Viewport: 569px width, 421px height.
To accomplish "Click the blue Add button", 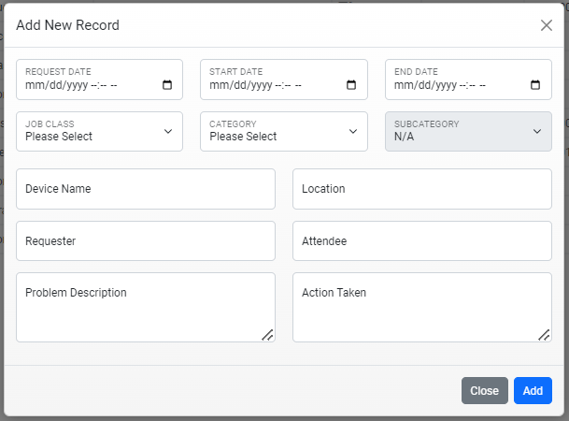I will click(533, 390).
